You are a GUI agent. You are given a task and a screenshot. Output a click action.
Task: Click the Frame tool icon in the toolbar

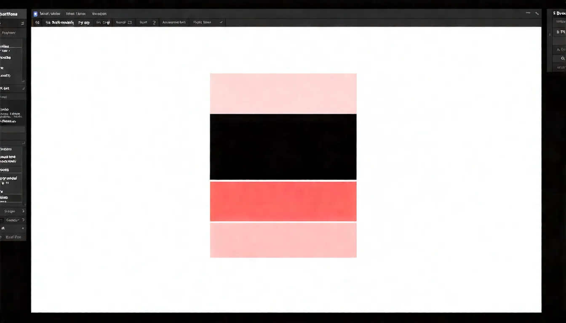click(59, 22)
